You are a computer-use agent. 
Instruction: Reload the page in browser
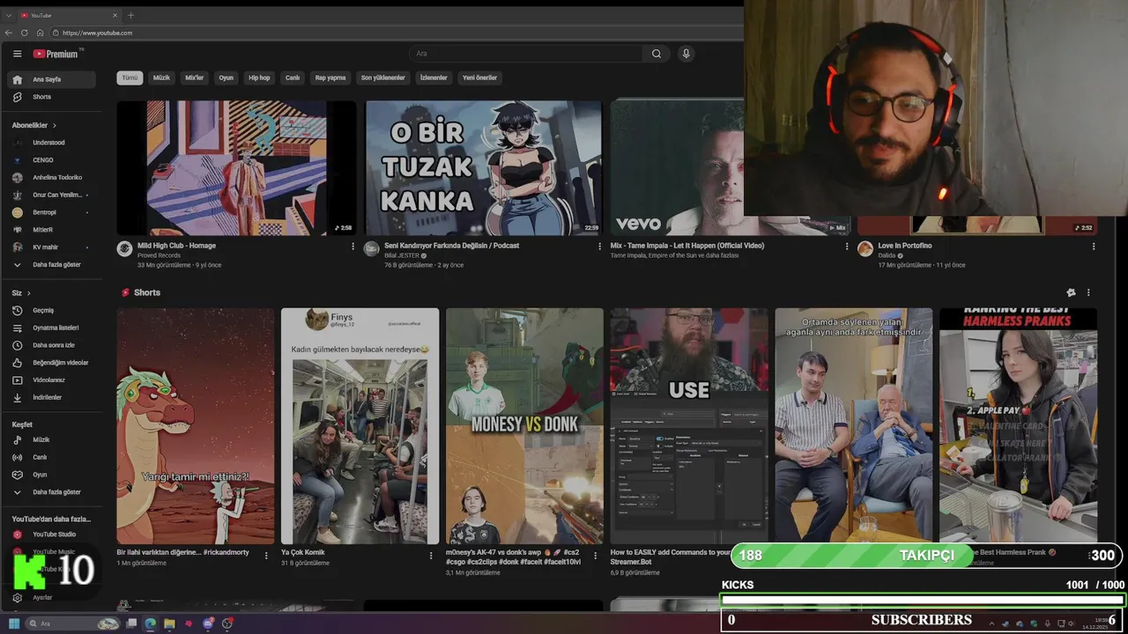[25, 33]
